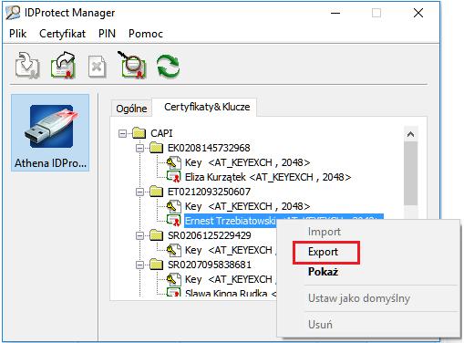Click the folder icon beside EK0208145732968
The image size is (464, 343).
(x=157, y=148)
